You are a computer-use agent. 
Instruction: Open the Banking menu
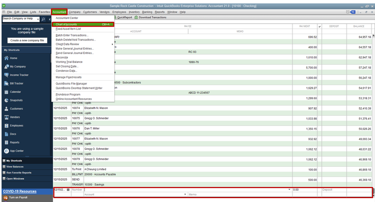point(147,12)
